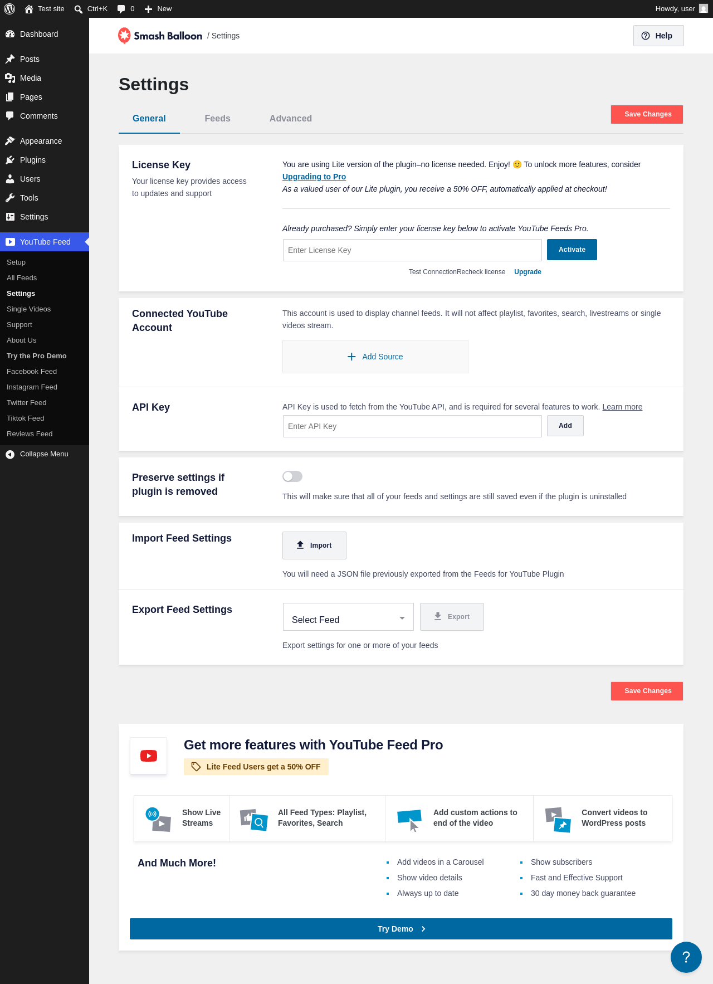The height and width of the screenshot is (984, 713).
Task: Click the Learn more link
Action: [622, 407]
